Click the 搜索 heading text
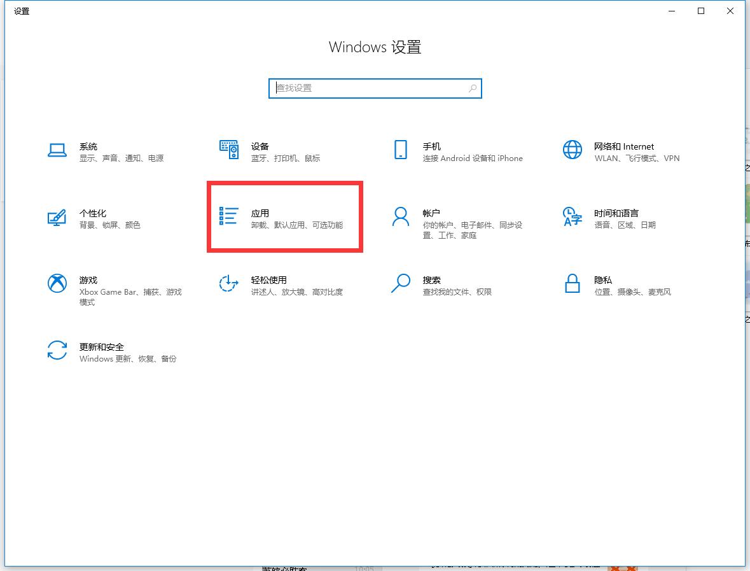 tap(431, 280)
